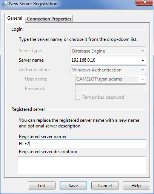This screenshot has width=154, height=194.
Task: Click the Registered server name field containing FILE2
Action: [82, 144]
